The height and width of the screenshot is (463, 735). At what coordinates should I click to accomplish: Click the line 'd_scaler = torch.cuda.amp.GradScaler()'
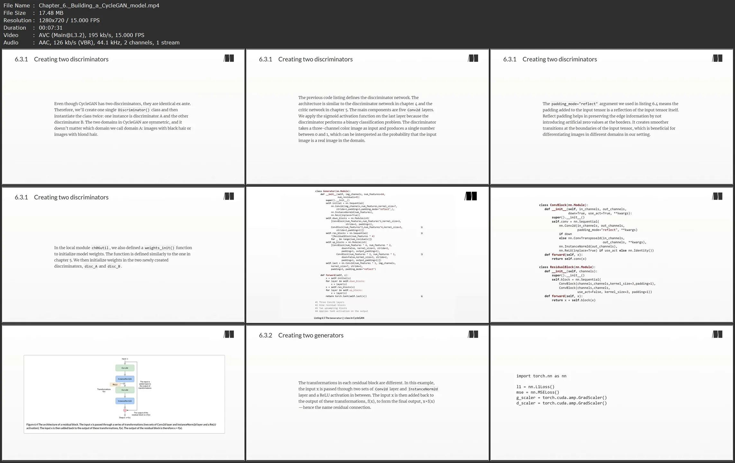pos(561,403)
